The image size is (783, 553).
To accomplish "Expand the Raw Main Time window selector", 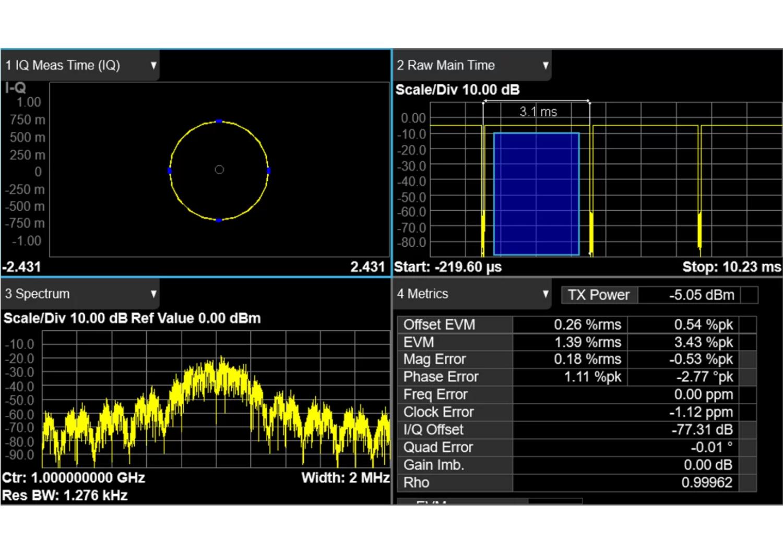I will 545,66.
